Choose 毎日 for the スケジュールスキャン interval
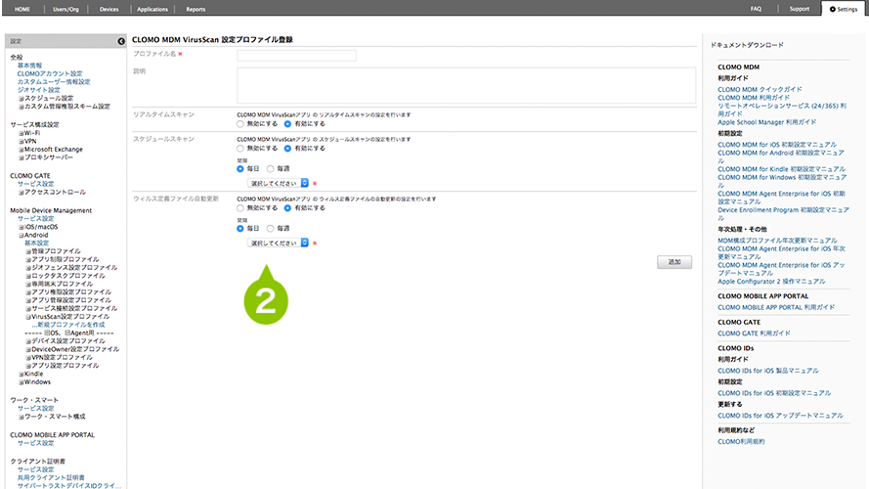Viewport: 869px width, 489px height. [239, 168]
